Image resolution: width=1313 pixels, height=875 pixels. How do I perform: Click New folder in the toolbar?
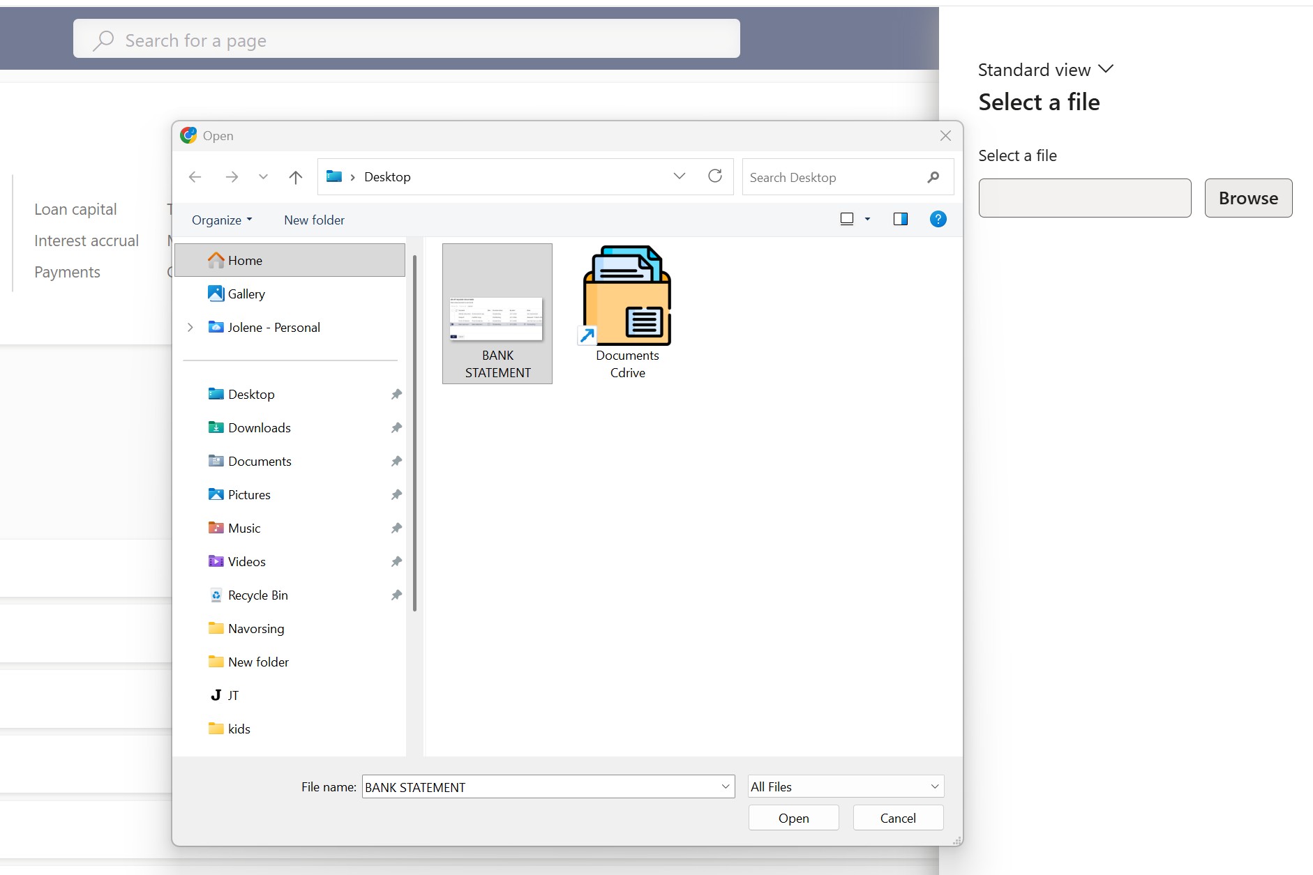(x=314, y=220)
